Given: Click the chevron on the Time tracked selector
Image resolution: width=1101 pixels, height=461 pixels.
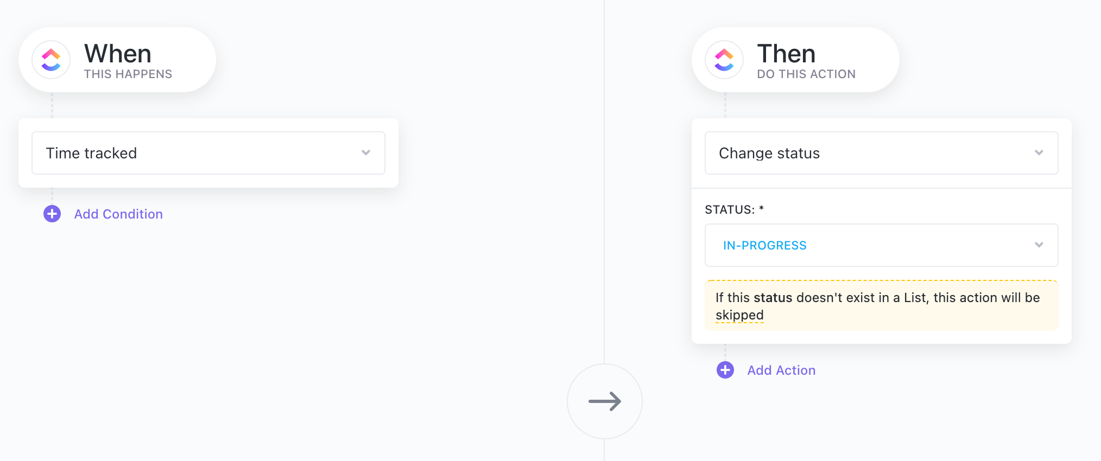Looking at the screenshot, I should 366,152.
